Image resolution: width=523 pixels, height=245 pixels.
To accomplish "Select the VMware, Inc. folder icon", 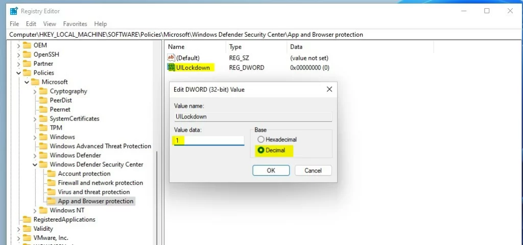I will click(27, 238).
